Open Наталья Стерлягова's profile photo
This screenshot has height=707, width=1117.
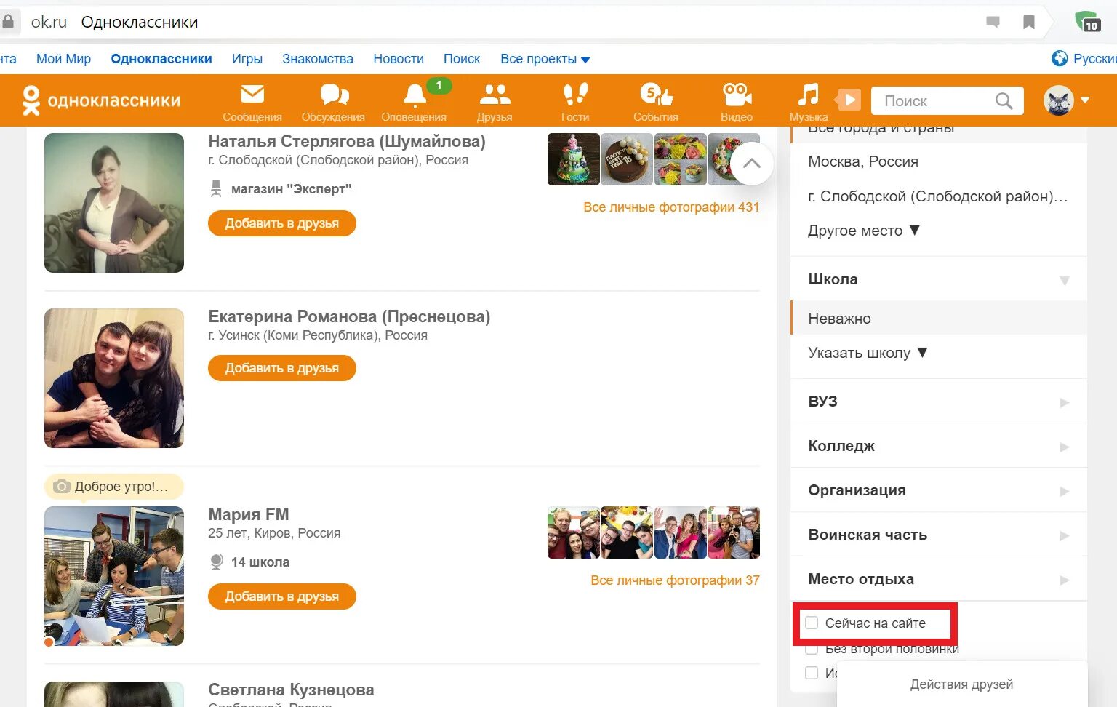(114, 203)
